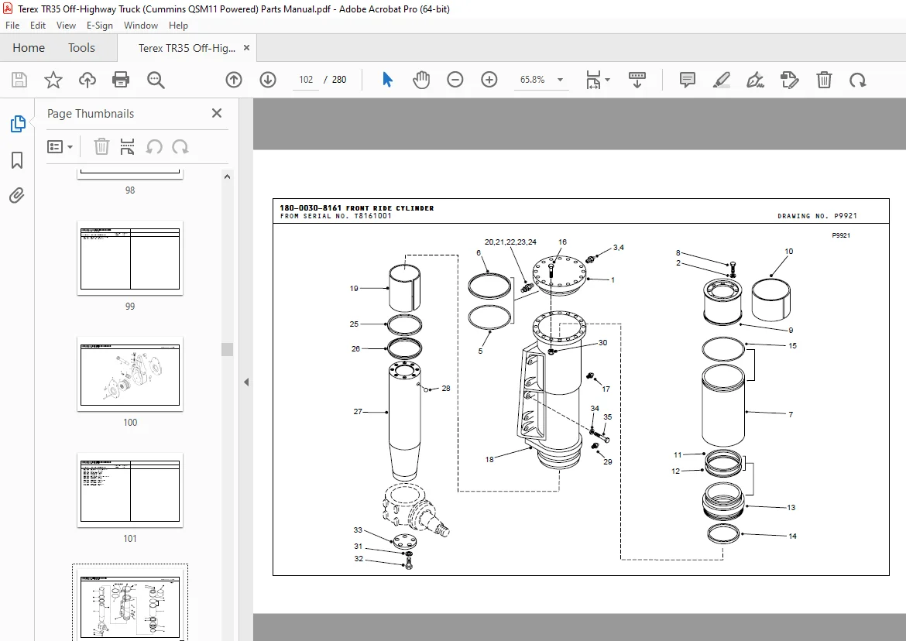
Task: Go to previous page arrow
Action: (x=233, y=80)
